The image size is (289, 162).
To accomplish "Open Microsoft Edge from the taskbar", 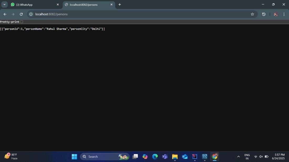I will [155, 157].
